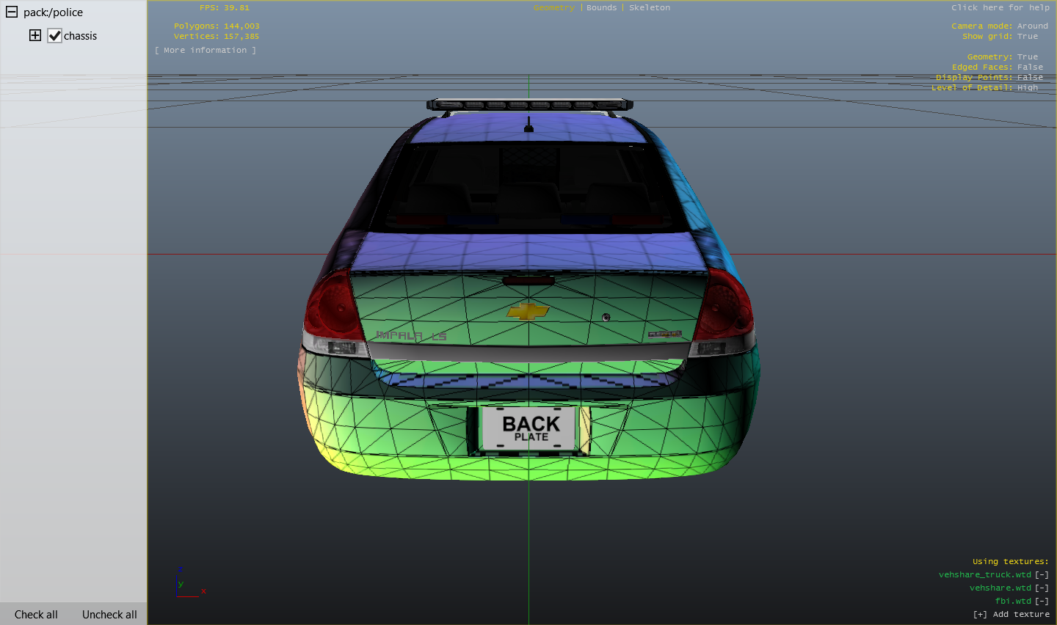Remove vehshare.wtd texture with its [-] icon
The image size is (1057, 625).
(x=1042, y=588)
